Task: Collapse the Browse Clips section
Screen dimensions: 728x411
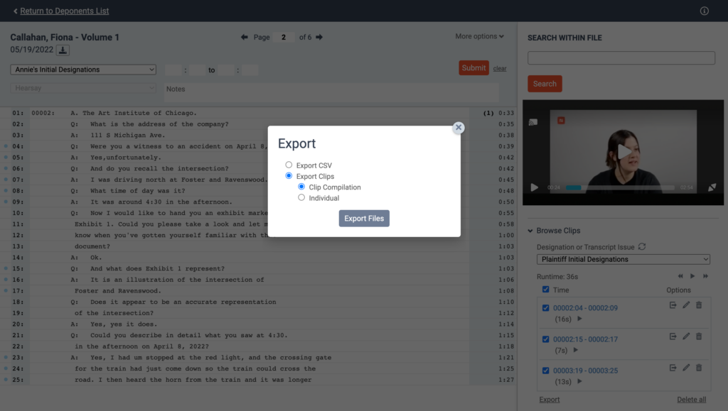Action: point(532,230)
